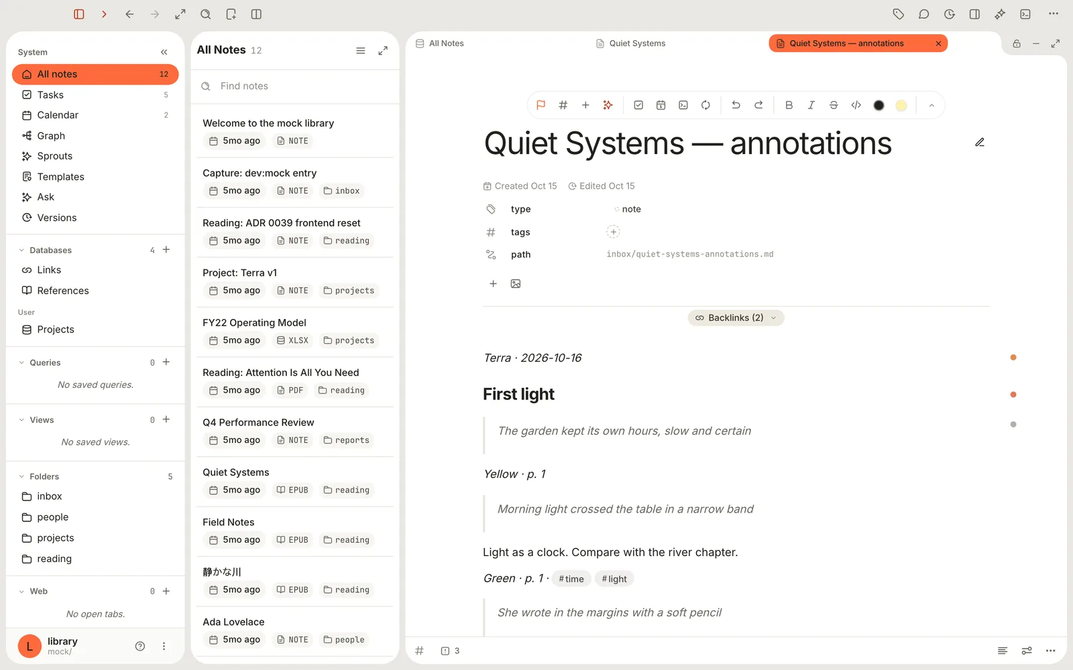Open the search magnifier in top toolbar
The image size is (1073, 670).
click(x=206, y=14)
